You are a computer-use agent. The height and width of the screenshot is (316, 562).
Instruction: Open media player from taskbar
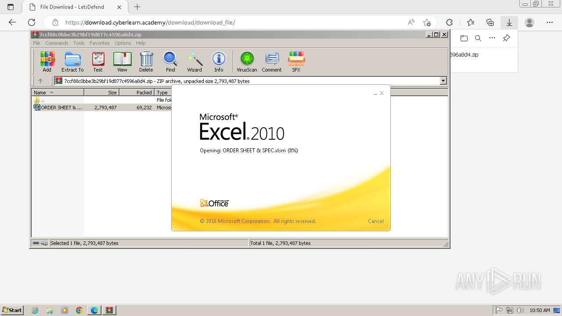point(65,310)
